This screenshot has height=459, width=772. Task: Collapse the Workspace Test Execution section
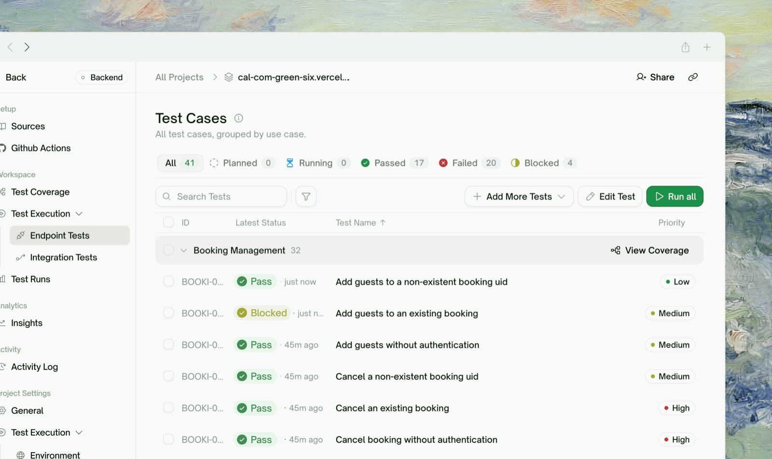coord(79,214)
